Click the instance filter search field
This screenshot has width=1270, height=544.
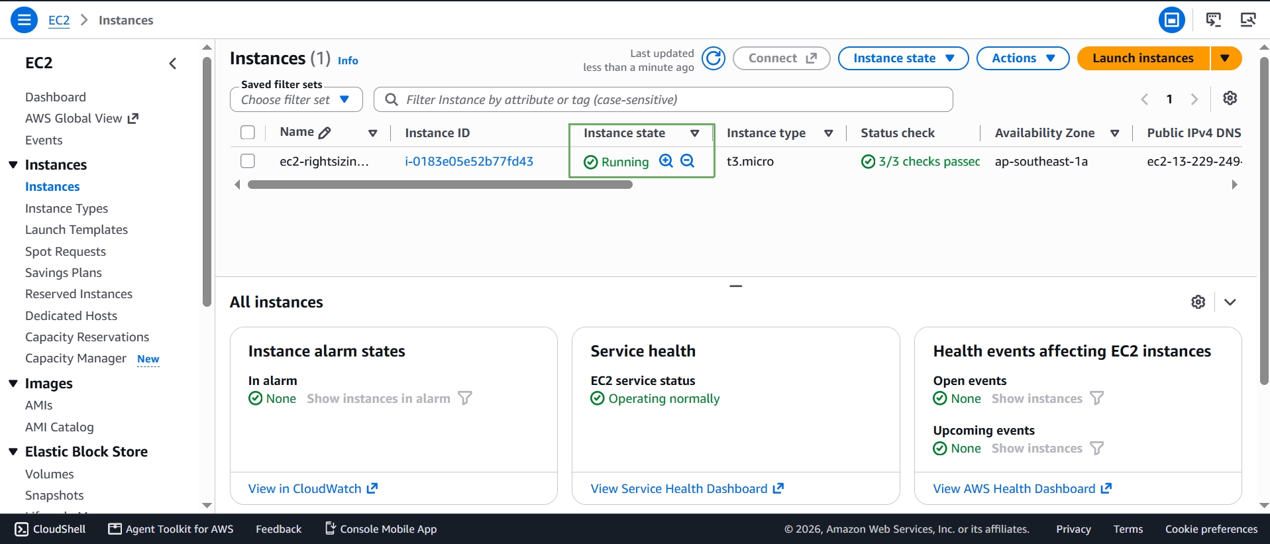point(663,99)
